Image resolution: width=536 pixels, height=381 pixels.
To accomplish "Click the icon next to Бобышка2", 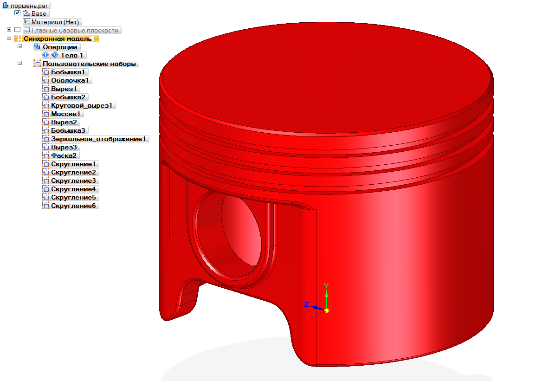I will point(45,97).
